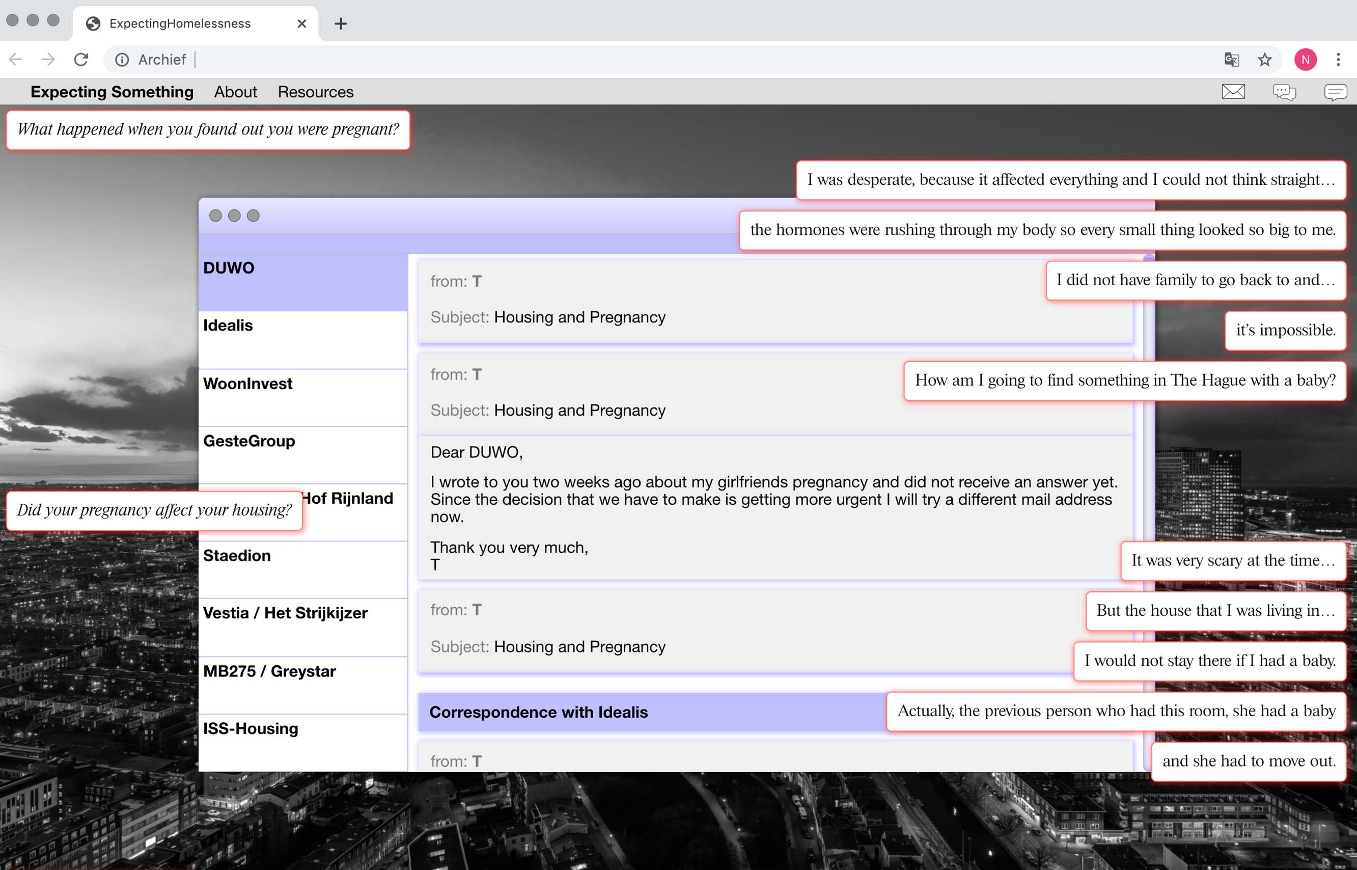1357x870 pixels.
Task: Bookmark page with the star icon
Action: pos(1264,59)
